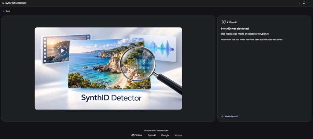Go back using the Back link
The image size is (313, 139).
point(7,11)
